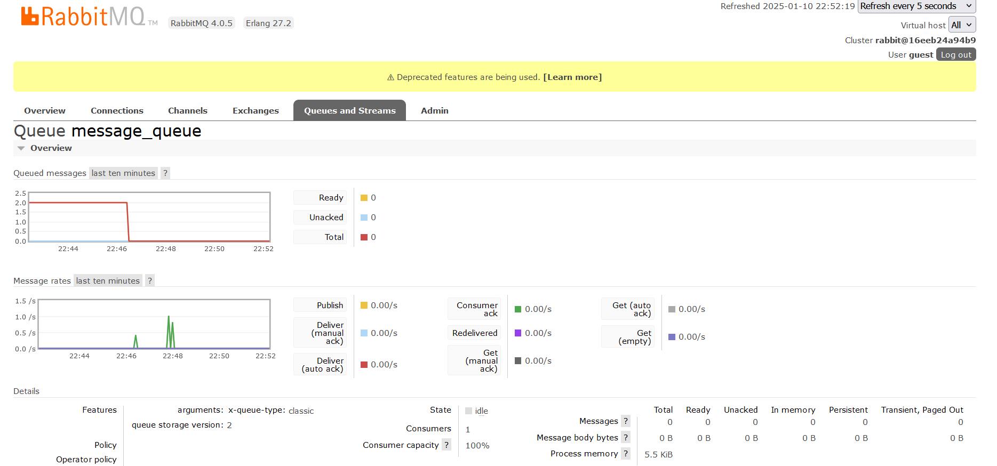Open the Channels tab

click(188, 110)
